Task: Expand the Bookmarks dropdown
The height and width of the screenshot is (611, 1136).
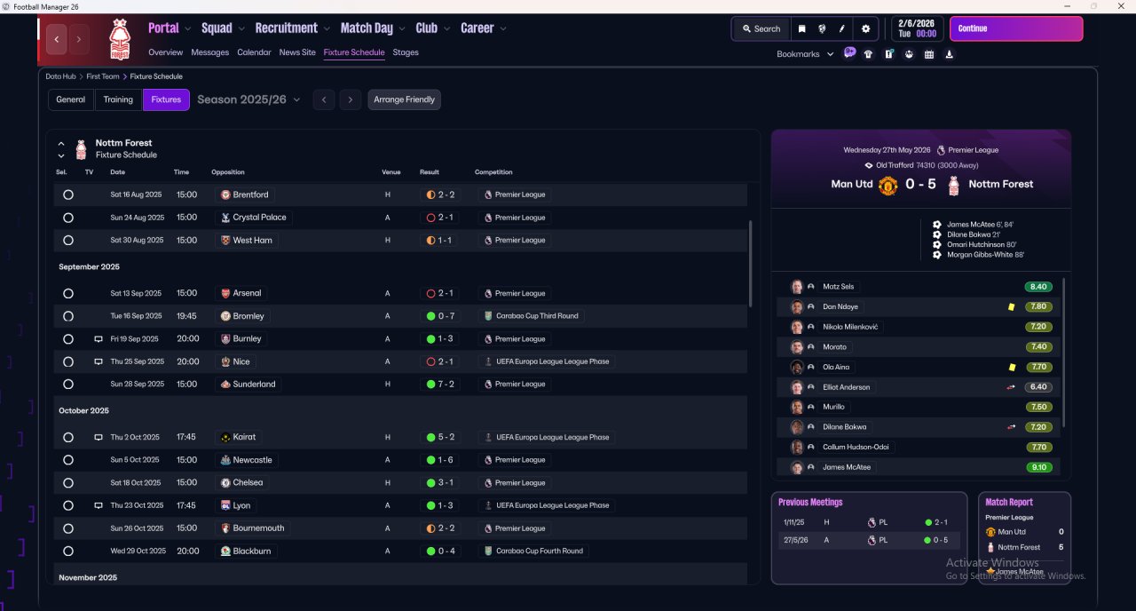Action: point(805,54)
